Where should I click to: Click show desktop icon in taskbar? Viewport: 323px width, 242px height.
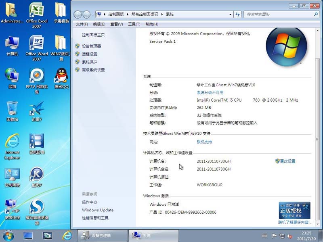click(28, 236)
